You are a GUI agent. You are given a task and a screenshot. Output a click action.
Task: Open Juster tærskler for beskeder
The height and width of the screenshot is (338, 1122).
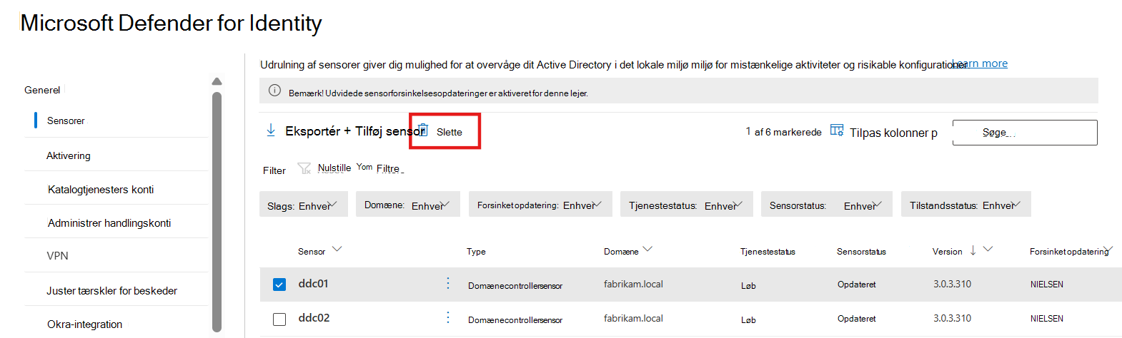112,290
